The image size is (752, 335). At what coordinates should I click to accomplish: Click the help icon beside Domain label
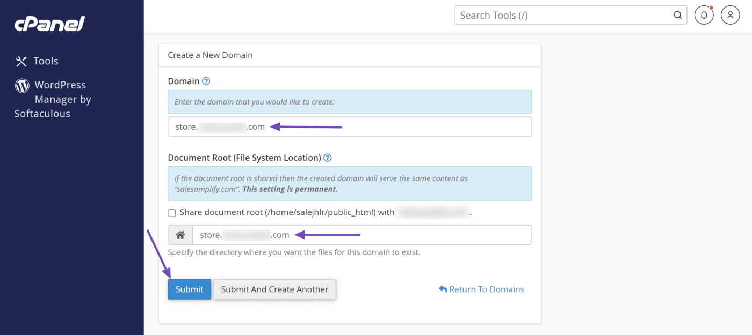click(206, 81)
